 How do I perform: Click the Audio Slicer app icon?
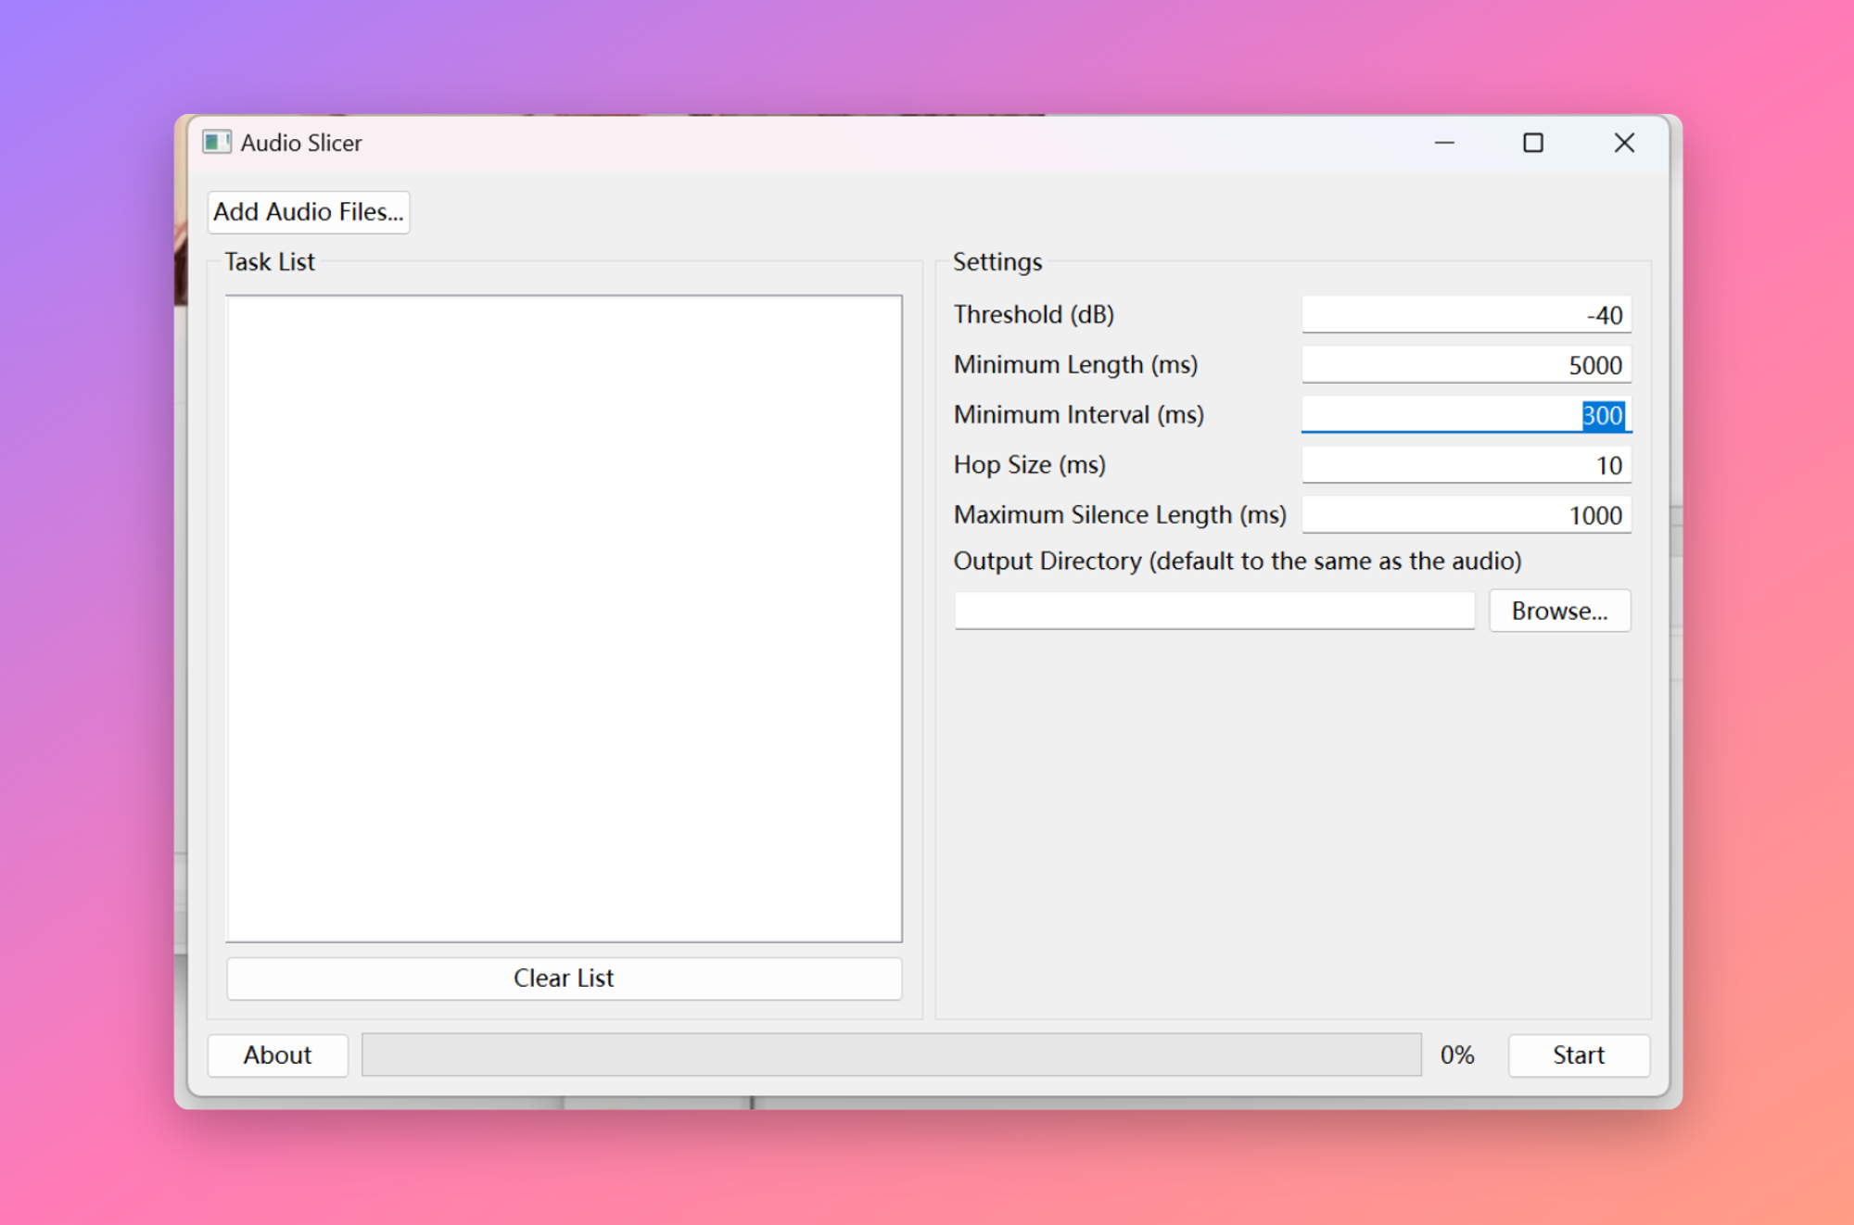point(216,142)
